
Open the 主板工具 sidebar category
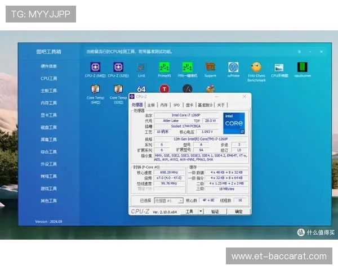coord(48,91)
